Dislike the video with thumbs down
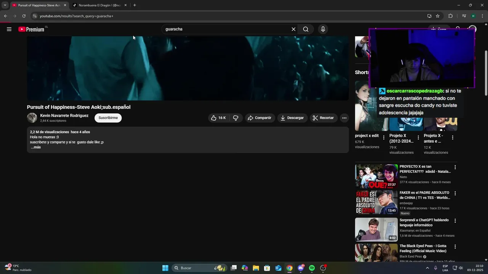 [x=236, y=118]
